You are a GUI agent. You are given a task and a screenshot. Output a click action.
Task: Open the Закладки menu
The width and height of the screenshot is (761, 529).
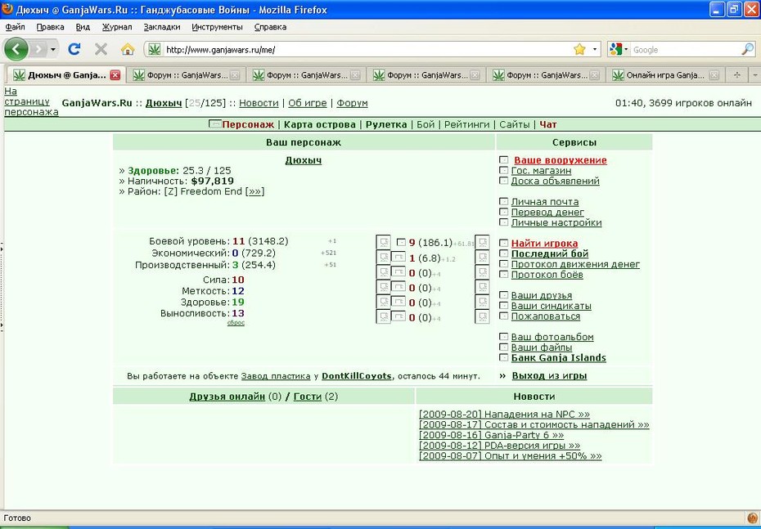tap(162, 27)
